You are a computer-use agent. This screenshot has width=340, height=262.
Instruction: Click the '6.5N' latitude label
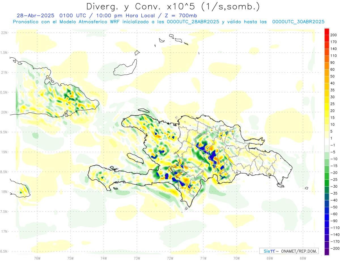4,251
